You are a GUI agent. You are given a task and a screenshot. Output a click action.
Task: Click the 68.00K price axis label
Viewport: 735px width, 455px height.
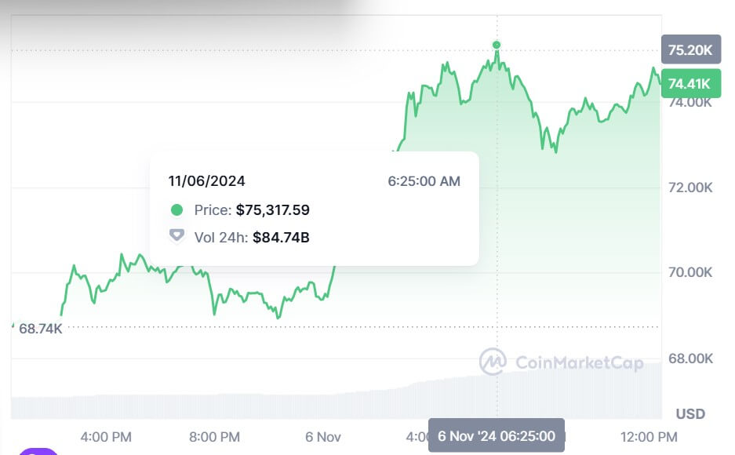coord(690,359)
